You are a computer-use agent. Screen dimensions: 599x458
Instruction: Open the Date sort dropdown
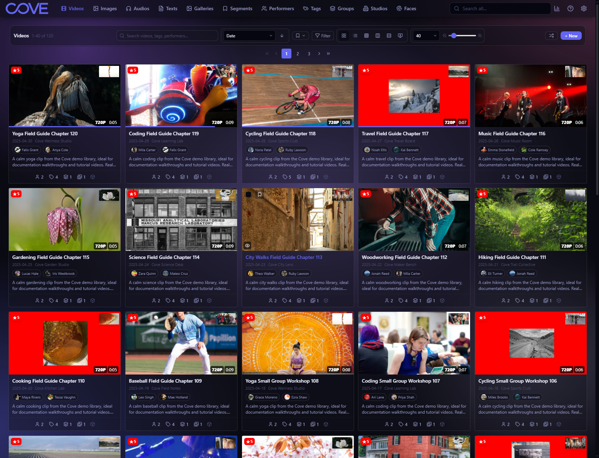point(249,36)
